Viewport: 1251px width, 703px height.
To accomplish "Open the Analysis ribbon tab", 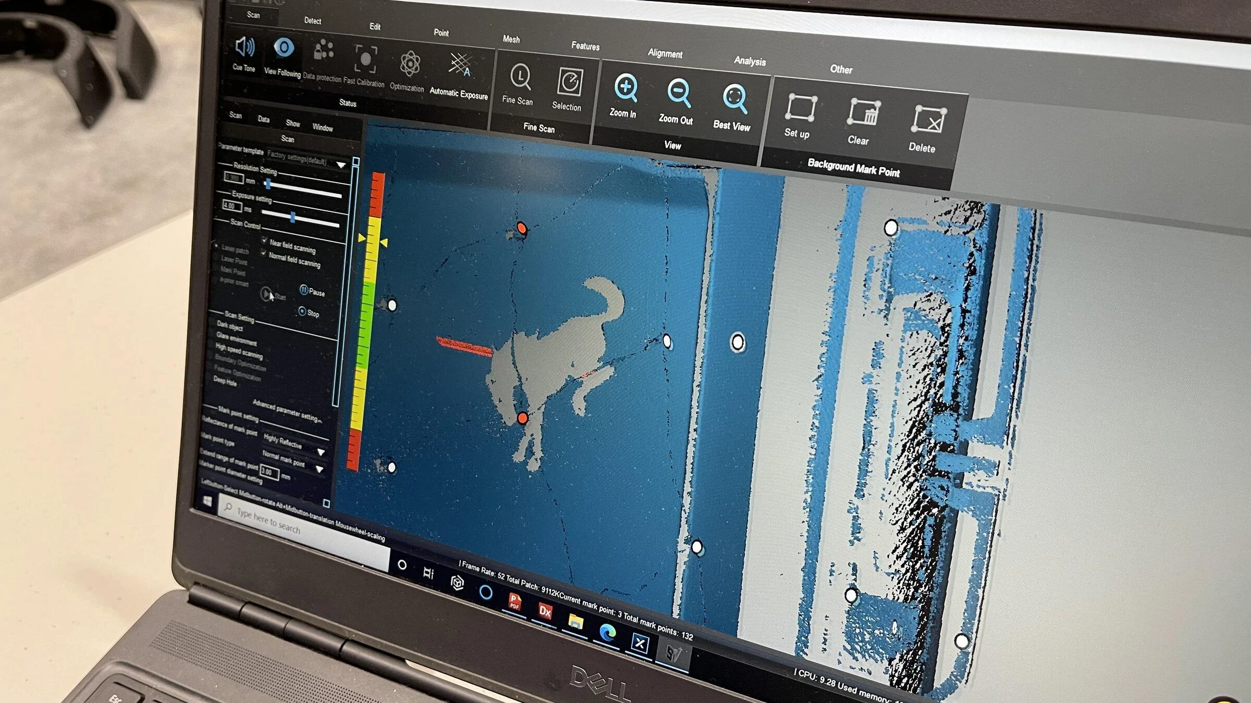I will click(750, 61).
